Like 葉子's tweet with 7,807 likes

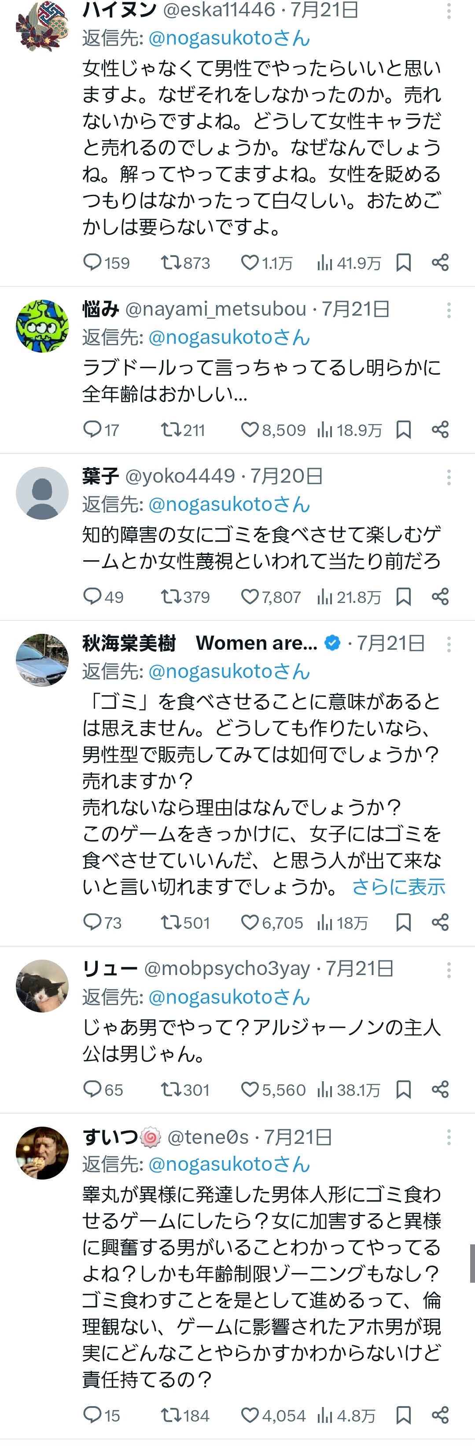click(250, 596)
